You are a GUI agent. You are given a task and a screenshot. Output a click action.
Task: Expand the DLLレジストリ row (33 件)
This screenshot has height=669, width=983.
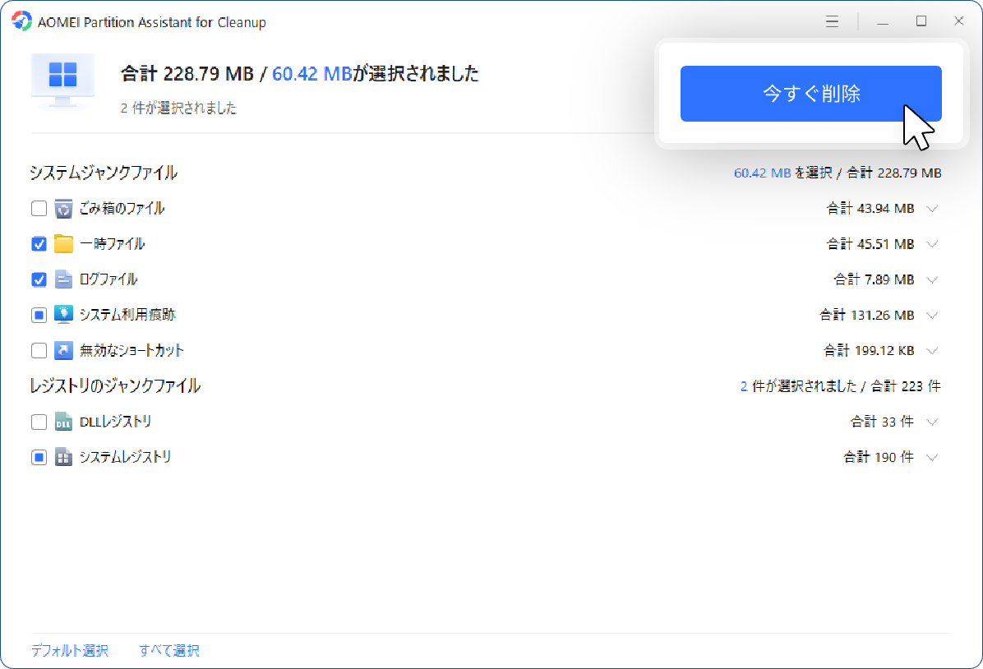click(x=932, y=422)
